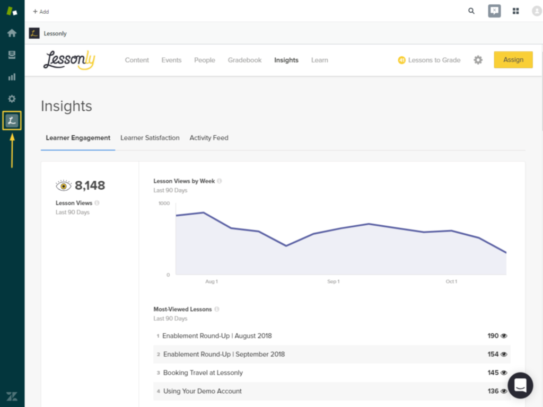Open the search magnifier in the top bar
This screenshot has height=407, width=543.
[x=471, y=11]
